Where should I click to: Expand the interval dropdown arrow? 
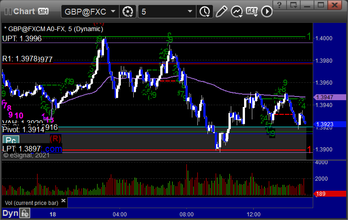(x=190, y=11)
